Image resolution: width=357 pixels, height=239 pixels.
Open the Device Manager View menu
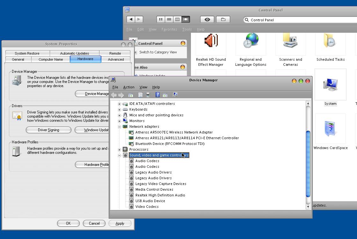(143, 87)
